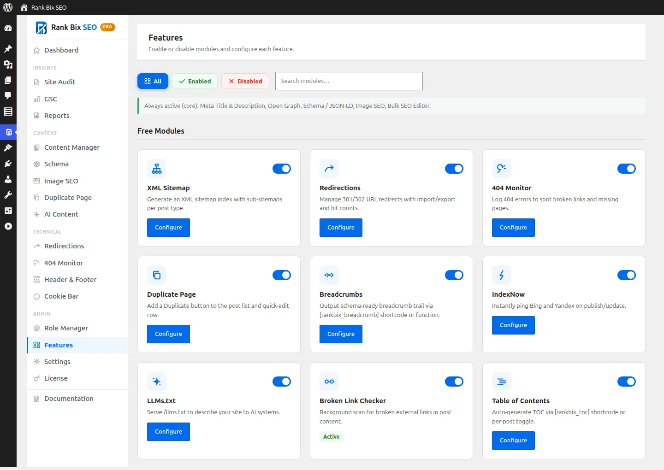Viewport: 664px width, 470px height.
Task: Configure the LLMs.txt module
Action: (x=168, y=432)
